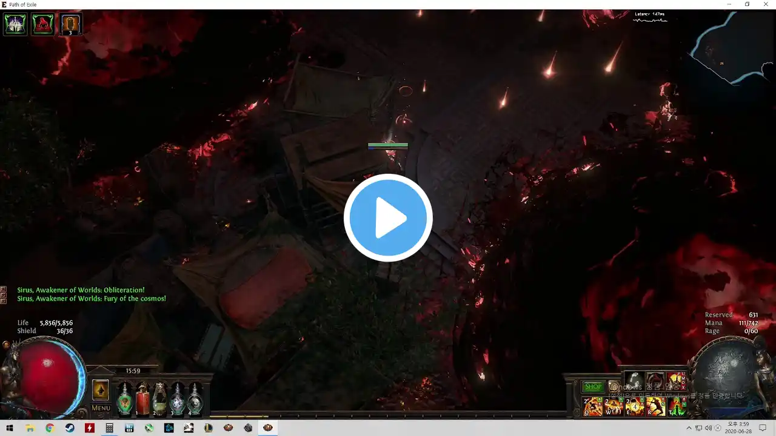Open the volume tray icon

pyautogui.click(x=708, y=428)
